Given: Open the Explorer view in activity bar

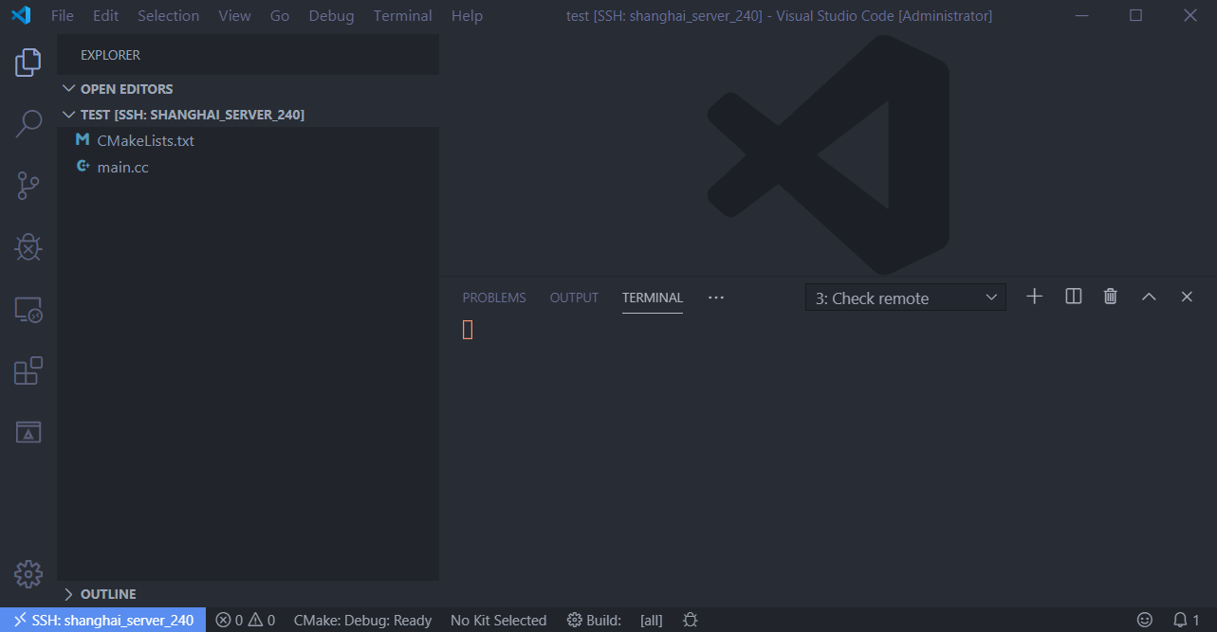Looking at the screenshot, I should click(28, 63).
